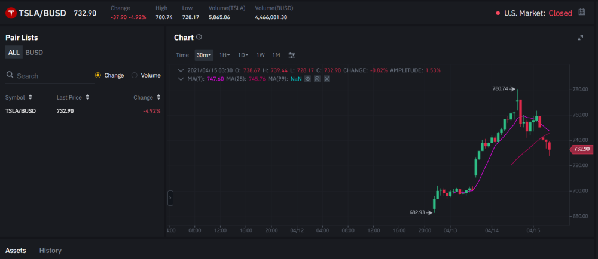Open the 1H interval dropdown

(225, 55)
